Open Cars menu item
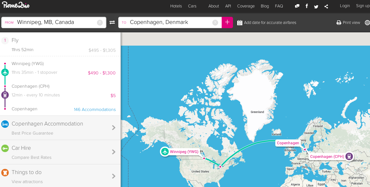The height and width of the screenshot is (187, 370). coord(192,6)
